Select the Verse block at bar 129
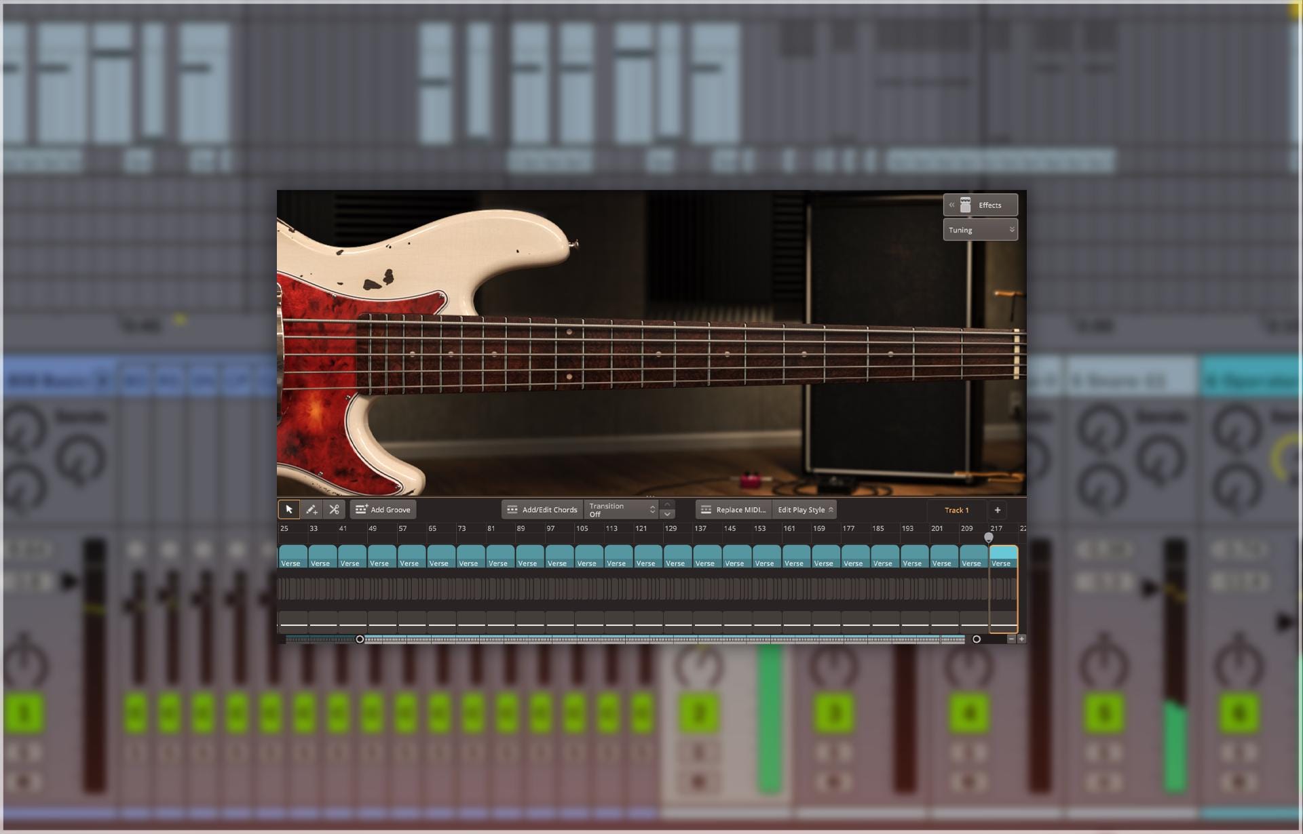The height and width of the screenshot is (834, 1303). tap(678, 557)
